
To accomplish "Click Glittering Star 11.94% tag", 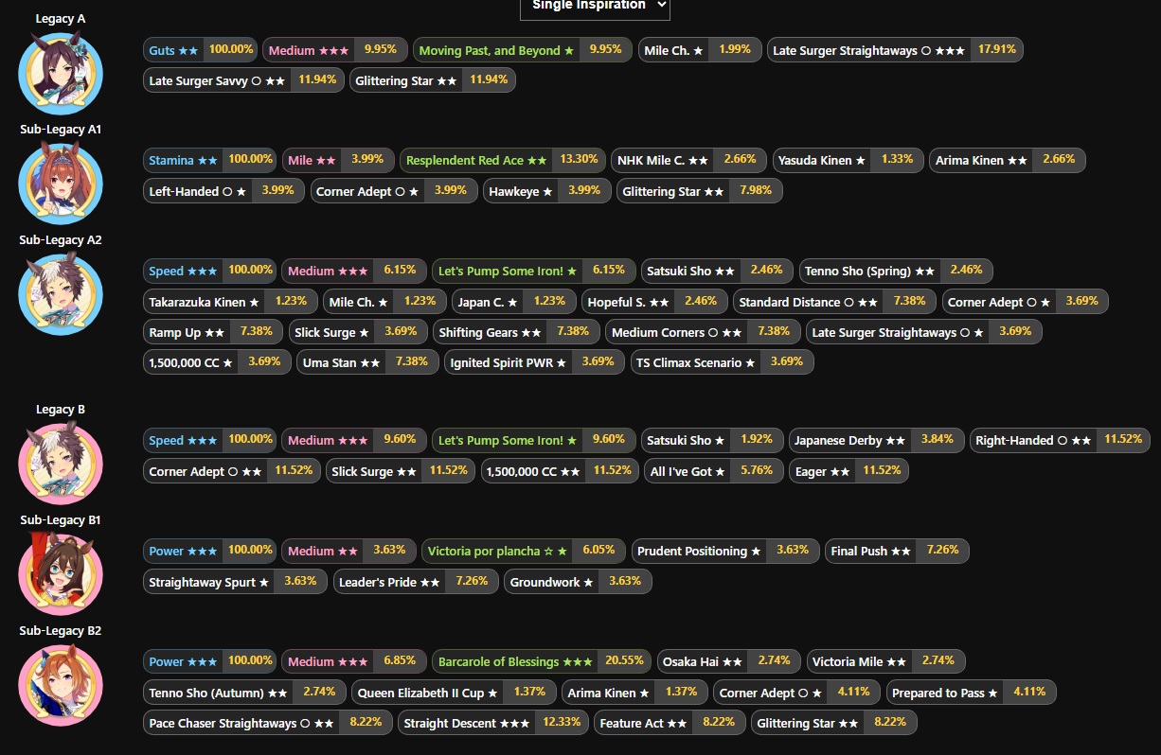I will (433, 80).
